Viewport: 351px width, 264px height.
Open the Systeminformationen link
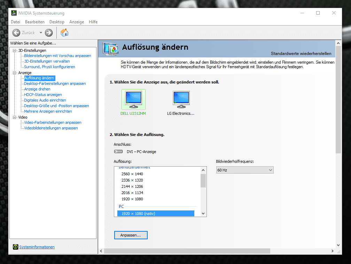tap(37, 247)
